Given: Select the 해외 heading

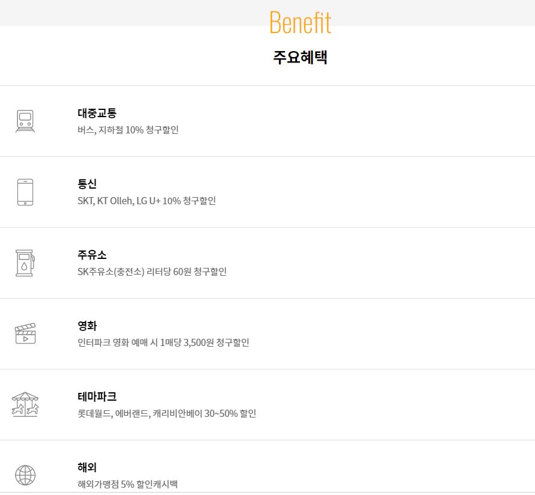Looking at the screenshot, I should [87, 467].
